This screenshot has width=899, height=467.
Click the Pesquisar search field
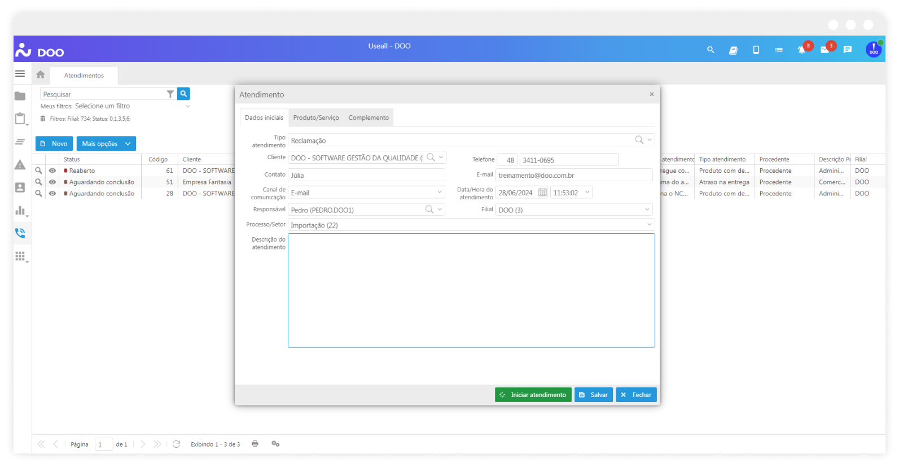(x=103, y=94)
